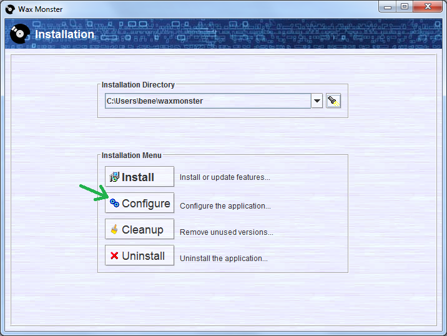Open the Configure option

[x=139, y=204]
